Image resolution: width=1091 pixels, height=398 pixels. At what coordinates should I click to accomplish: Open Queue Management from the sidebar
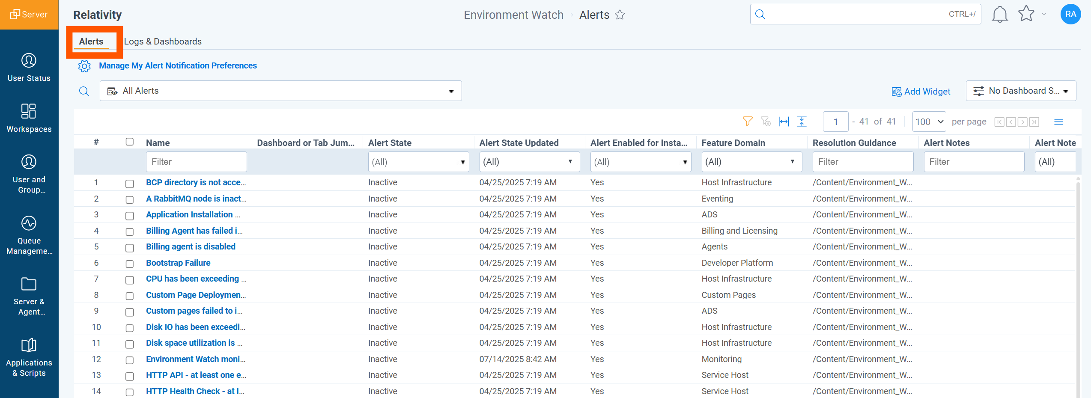point(29,233)
